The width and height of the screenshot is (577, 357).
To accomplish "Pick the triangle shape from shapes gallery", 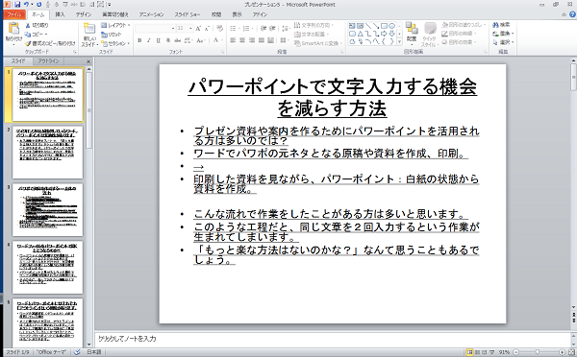I will pos(361,34).
